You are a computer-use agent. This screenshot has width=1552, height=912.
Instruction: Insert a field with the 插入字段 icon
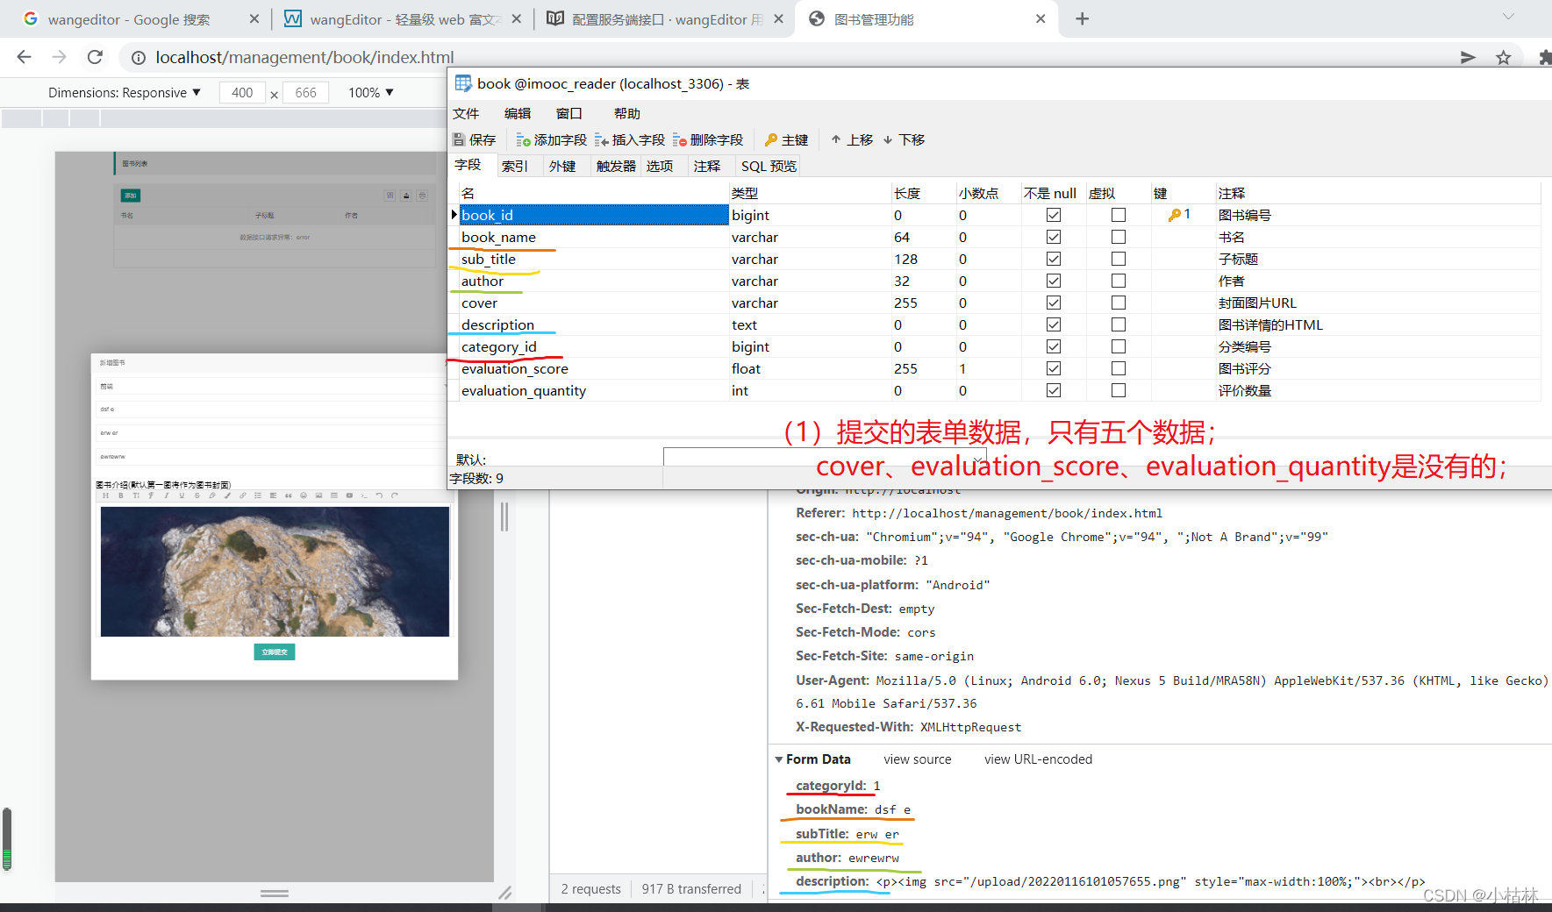(630, 139)
